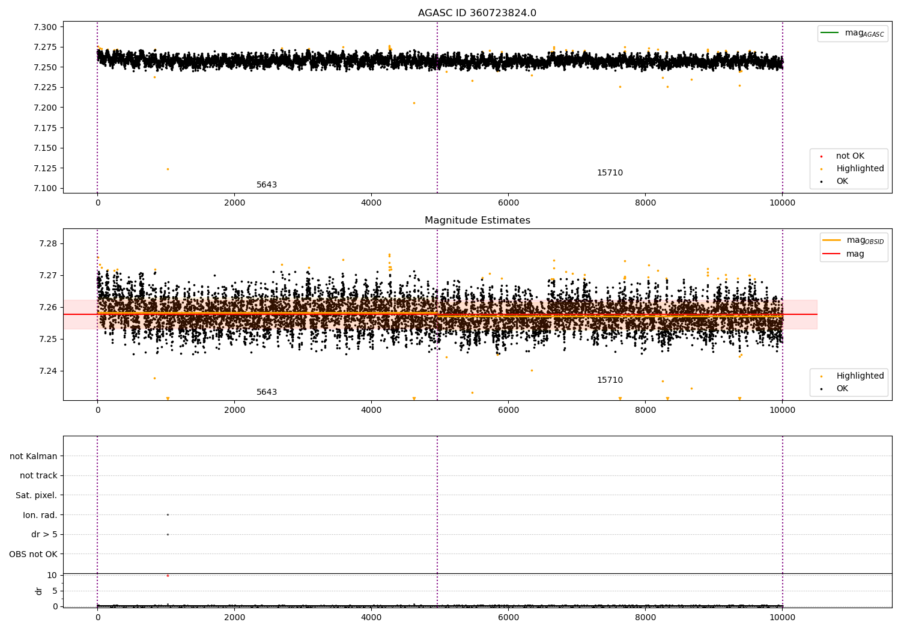The width and height of the screenshot is (901, 631).
Task: Click the 5643 obsid label in the top plot
Action: click(x=267, y=184)
